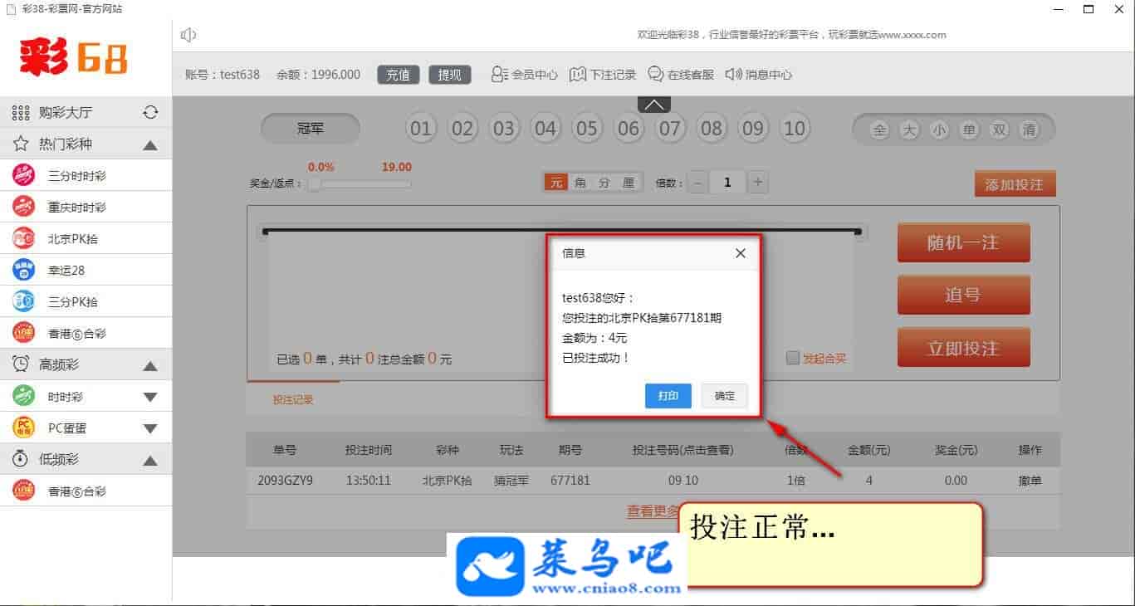1135x606 pixels.
Task: Select 北京PK拾 lottery in sidebar
Action: (73, 239)
